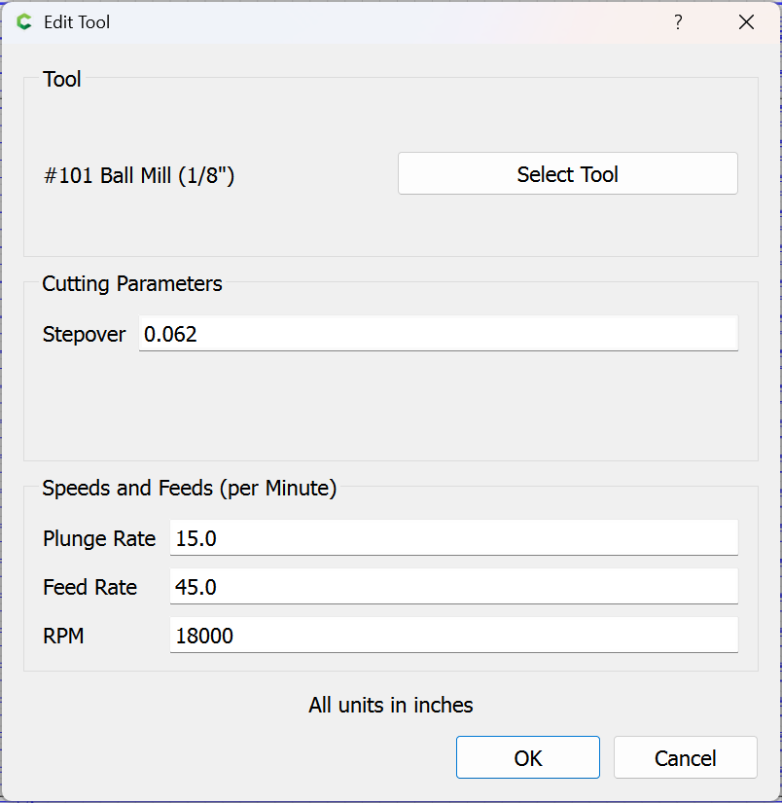This screenshot has width=782, height=803.
Task: Click the #101 Ball Mill (1/8") text
Action: tap(139, 175)
